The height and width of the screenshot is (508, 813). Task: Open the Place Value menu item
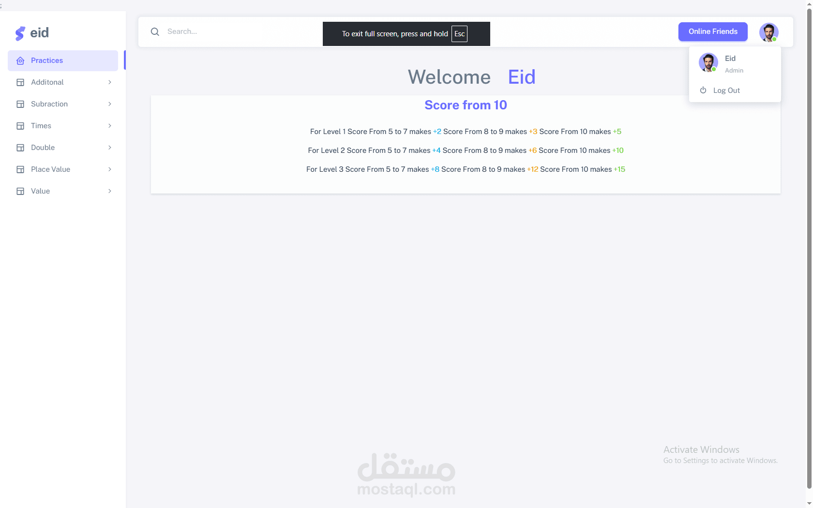(63, 169)
